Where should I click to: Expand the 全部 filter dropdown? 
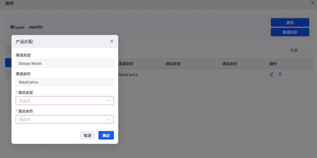[300, 50]
